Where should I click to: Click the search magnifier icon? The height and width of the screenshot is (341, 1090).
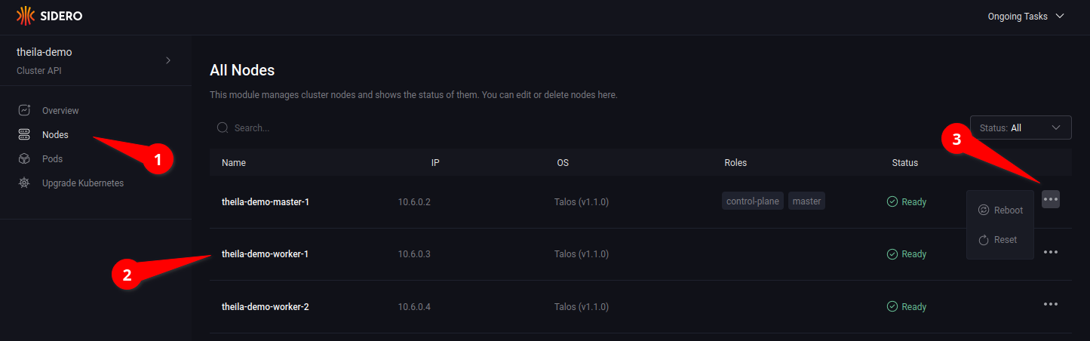(x=223, y=128)
